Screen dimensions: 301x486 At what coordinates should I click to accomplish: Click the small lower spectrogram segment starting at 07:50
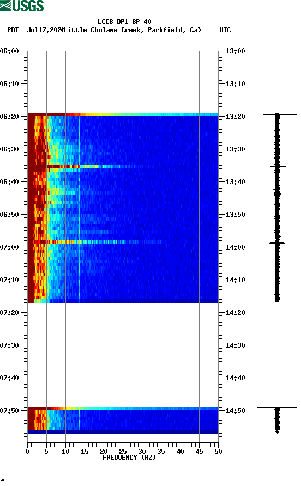[123, 420]
